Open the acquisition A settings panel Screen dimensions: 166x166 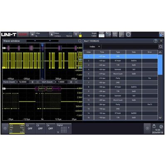[x=61, y=34]
